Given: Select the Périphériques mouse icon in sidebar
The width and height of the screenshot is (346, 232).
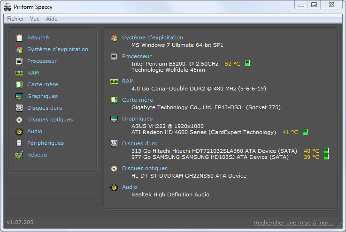Looking at the screenshot, I should pos(19,143).
